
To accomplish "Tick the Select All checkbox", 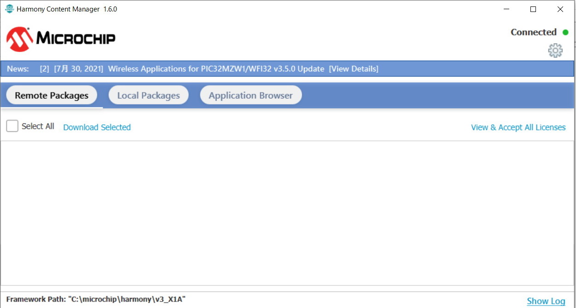I will point(12,126).
